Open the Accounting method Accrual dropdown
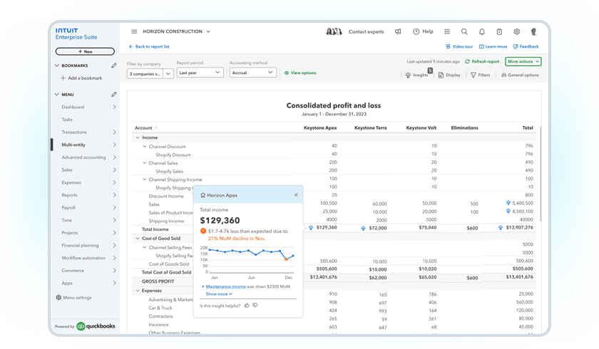Image resolution: width=599 pixels, height=349 pixels. point(252,72)
